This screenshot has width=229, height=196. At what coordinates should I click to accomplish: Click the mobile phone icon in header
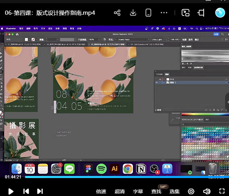pos(148,13)
